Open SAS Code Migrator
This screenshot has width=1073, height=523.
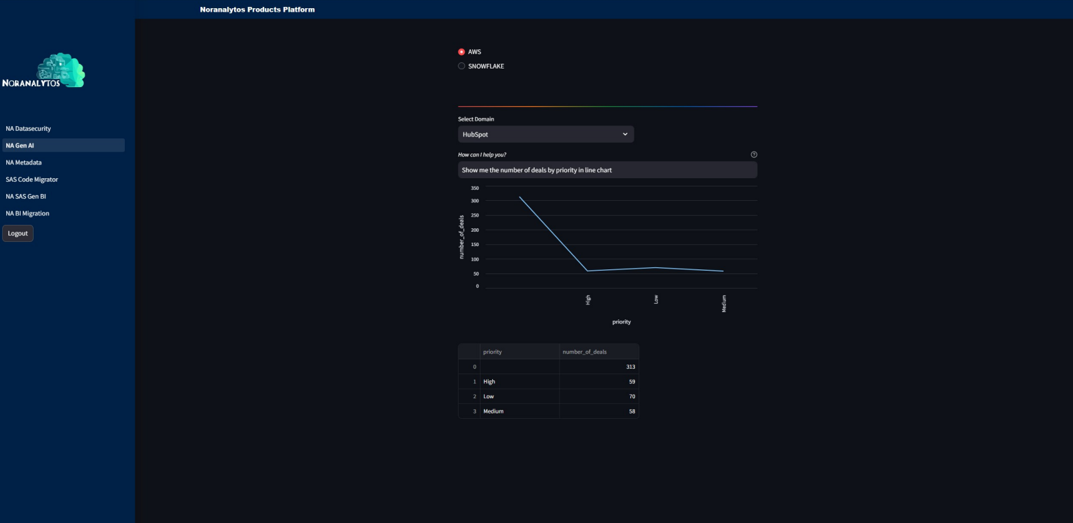tap(32, 180)
